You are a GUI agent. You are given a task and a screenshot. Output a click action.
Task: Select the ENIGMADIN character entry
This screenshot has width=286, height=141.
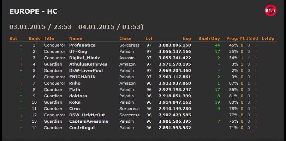tap(82, 77)
